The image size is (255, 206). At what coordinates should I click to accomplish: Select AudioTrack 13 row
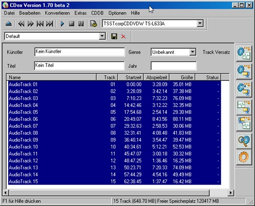click(x=114, y=167)
